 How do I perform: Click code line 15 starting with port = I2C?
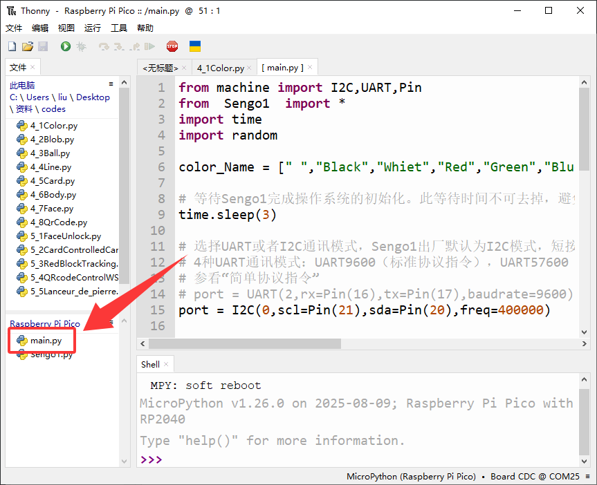365,310
